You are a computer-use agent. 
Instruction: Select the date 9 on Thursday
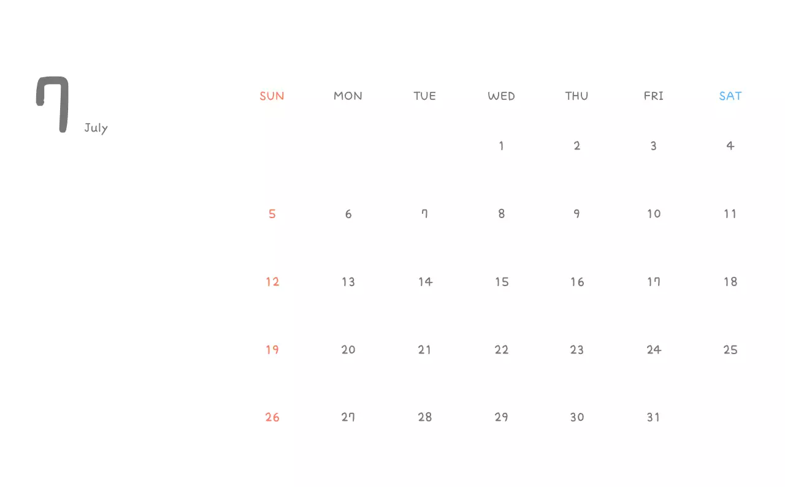[x=576, y=214]
